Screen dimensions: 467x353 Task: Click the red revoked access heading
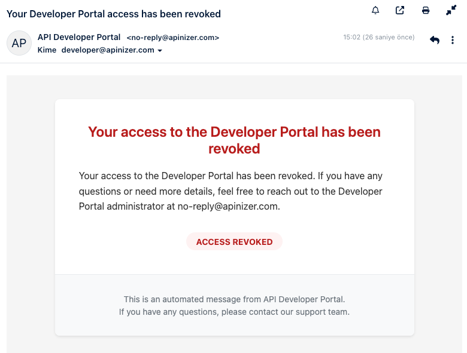[234, 140]
